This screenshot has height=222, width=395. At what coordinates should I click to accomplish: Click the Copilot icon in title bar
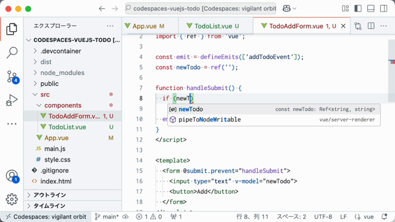(286, 9)
